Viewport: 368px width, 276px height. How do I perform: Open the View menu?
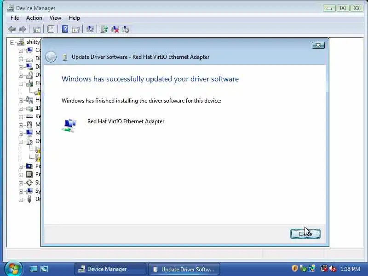pos(55,18)
